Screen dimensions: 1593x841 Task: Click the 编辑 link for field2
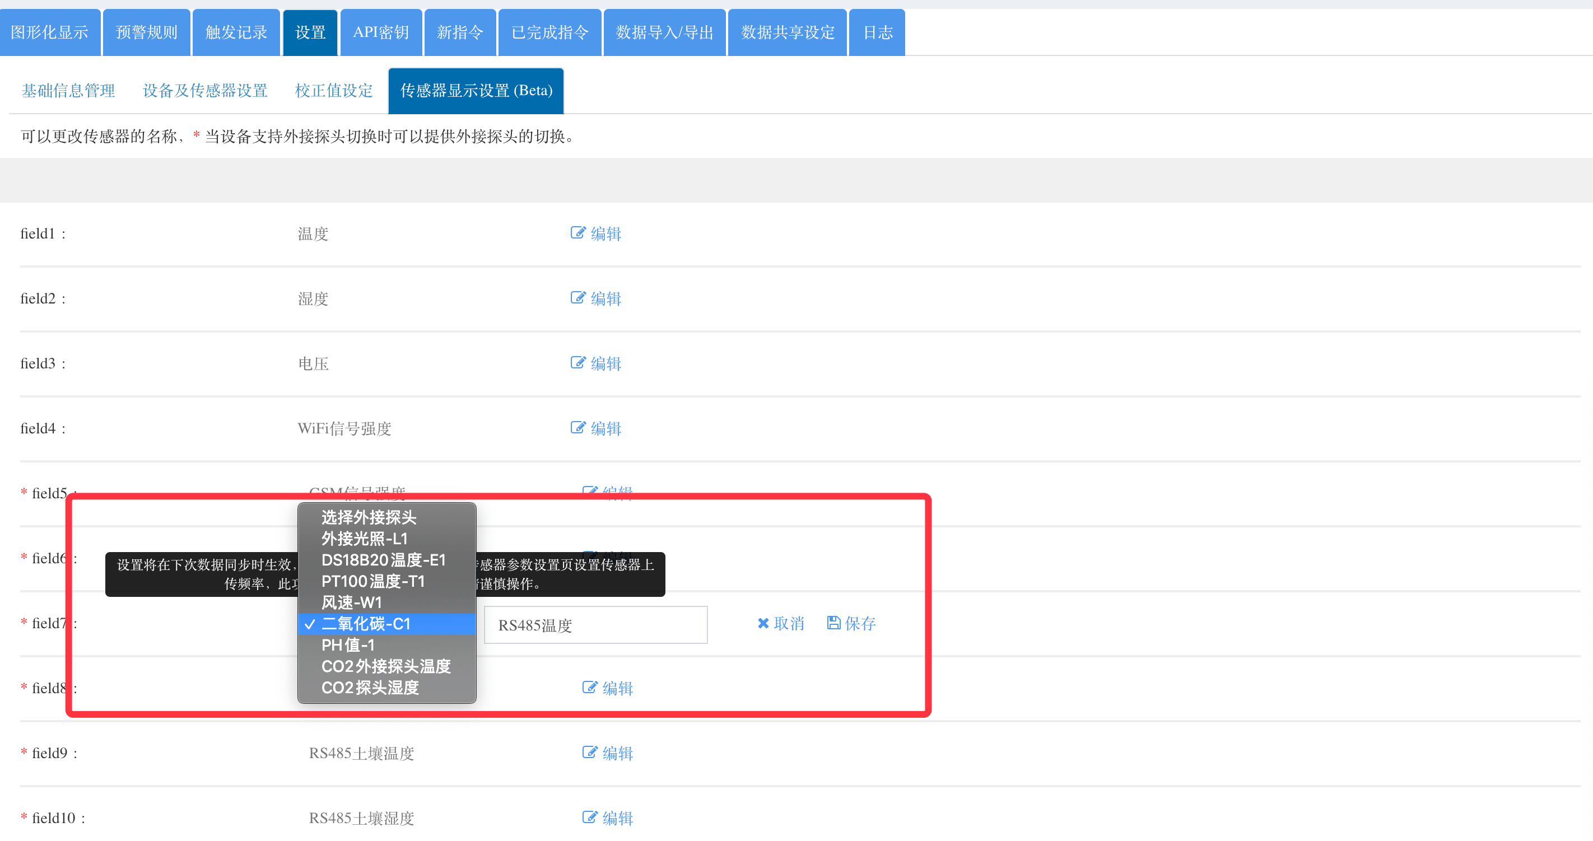click(606, 298)
